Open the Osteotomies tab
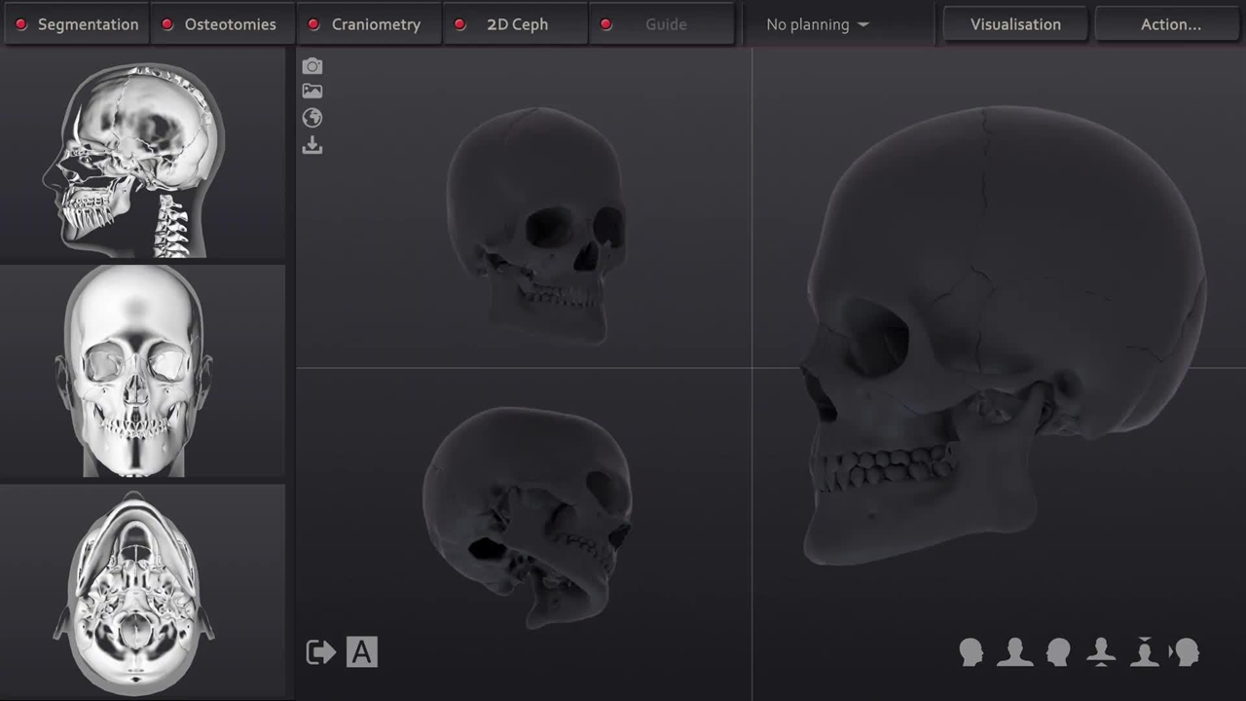Screen dimensions: 1246x701 [223, 24]
